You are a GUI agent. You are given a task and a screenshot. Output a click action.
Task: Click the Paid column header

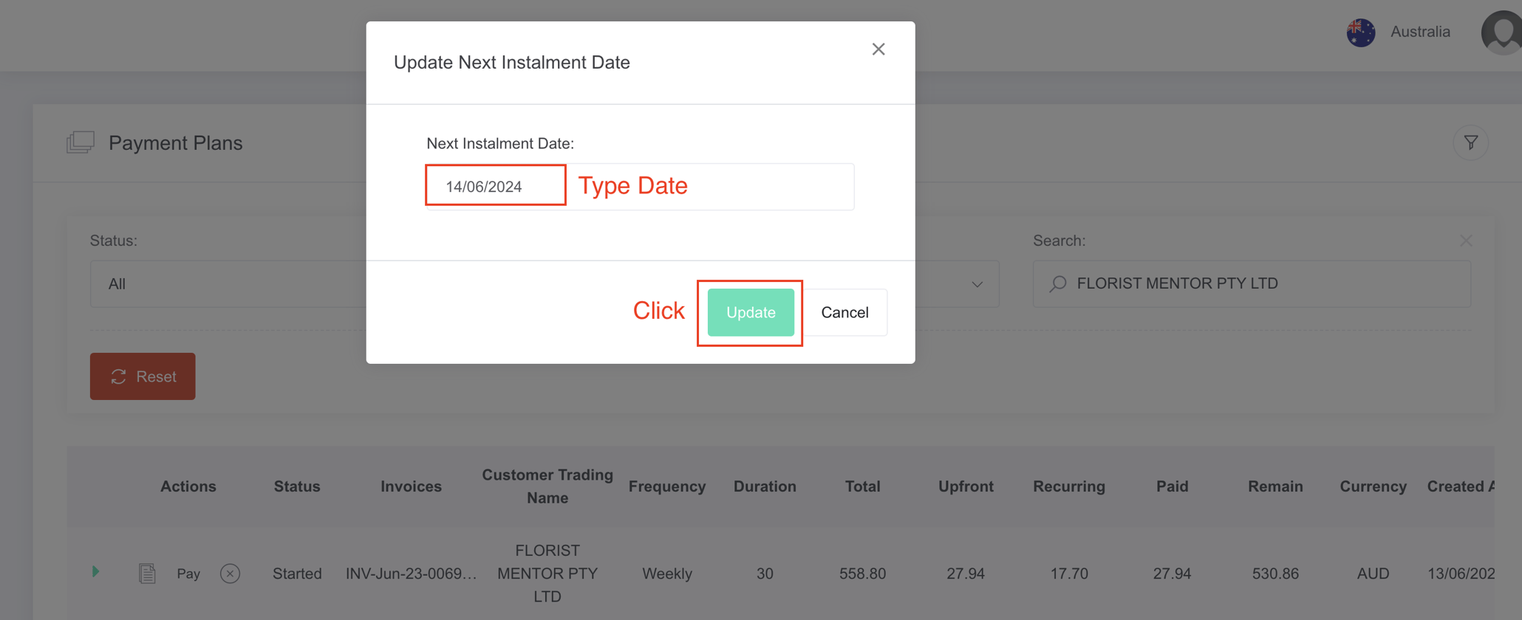point(1172,486)
